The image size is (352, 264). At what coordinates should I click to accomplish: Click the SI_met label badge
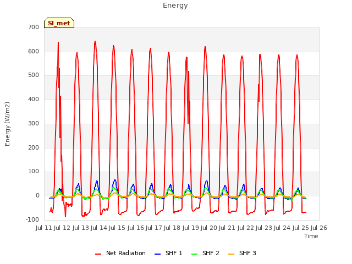[x=59, y=23]
